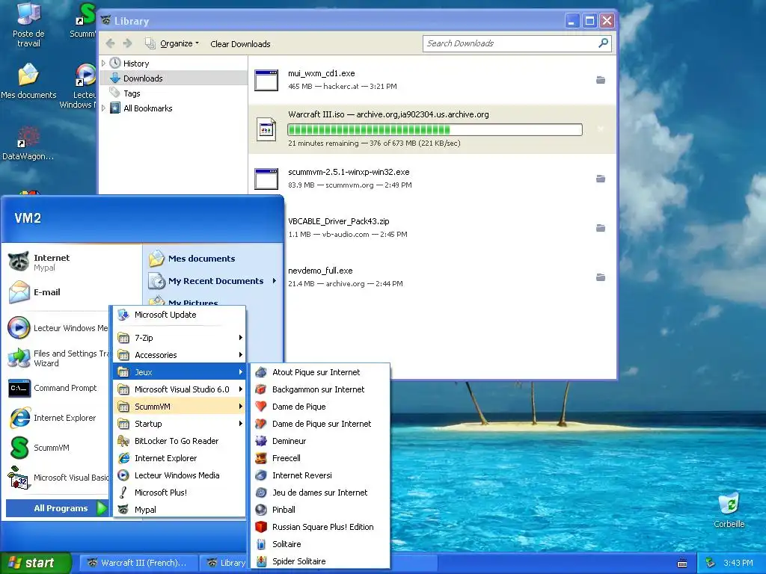
Task: Open Freecell game
Action: (x=320, y=458)
